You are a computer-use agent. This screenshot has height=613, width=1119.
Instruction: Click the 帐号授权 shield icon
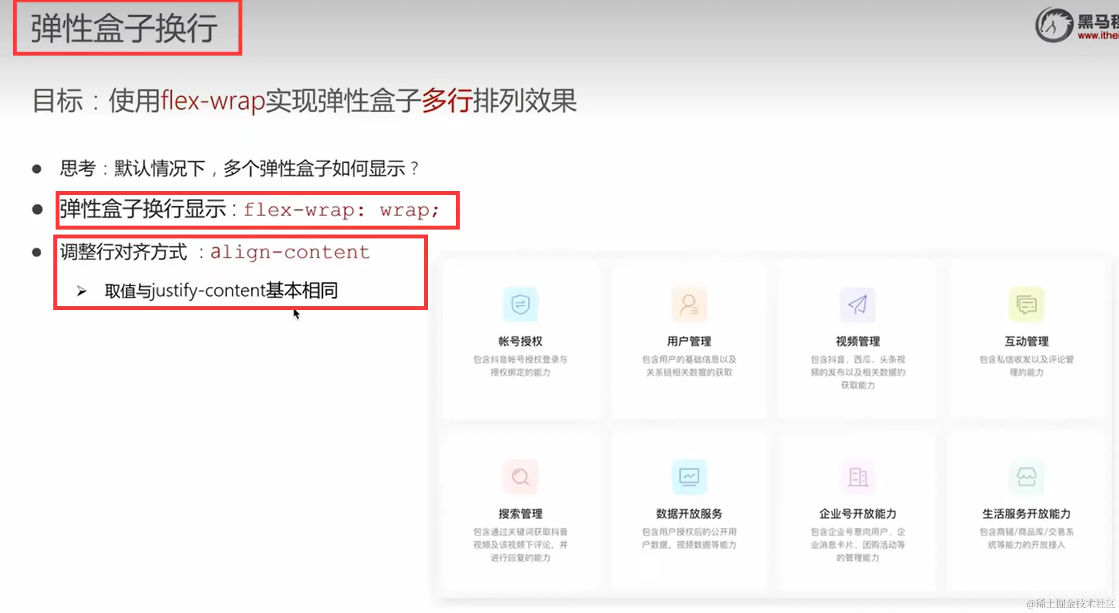(520, 305)
